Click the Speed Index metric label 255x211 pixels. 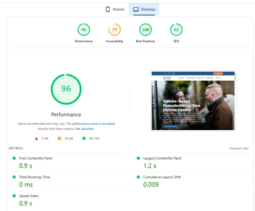tap(29, 196)
